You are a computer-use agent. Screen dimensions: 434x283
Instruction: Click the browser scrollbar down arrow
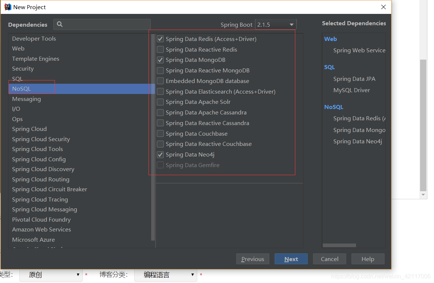(423, 195)
